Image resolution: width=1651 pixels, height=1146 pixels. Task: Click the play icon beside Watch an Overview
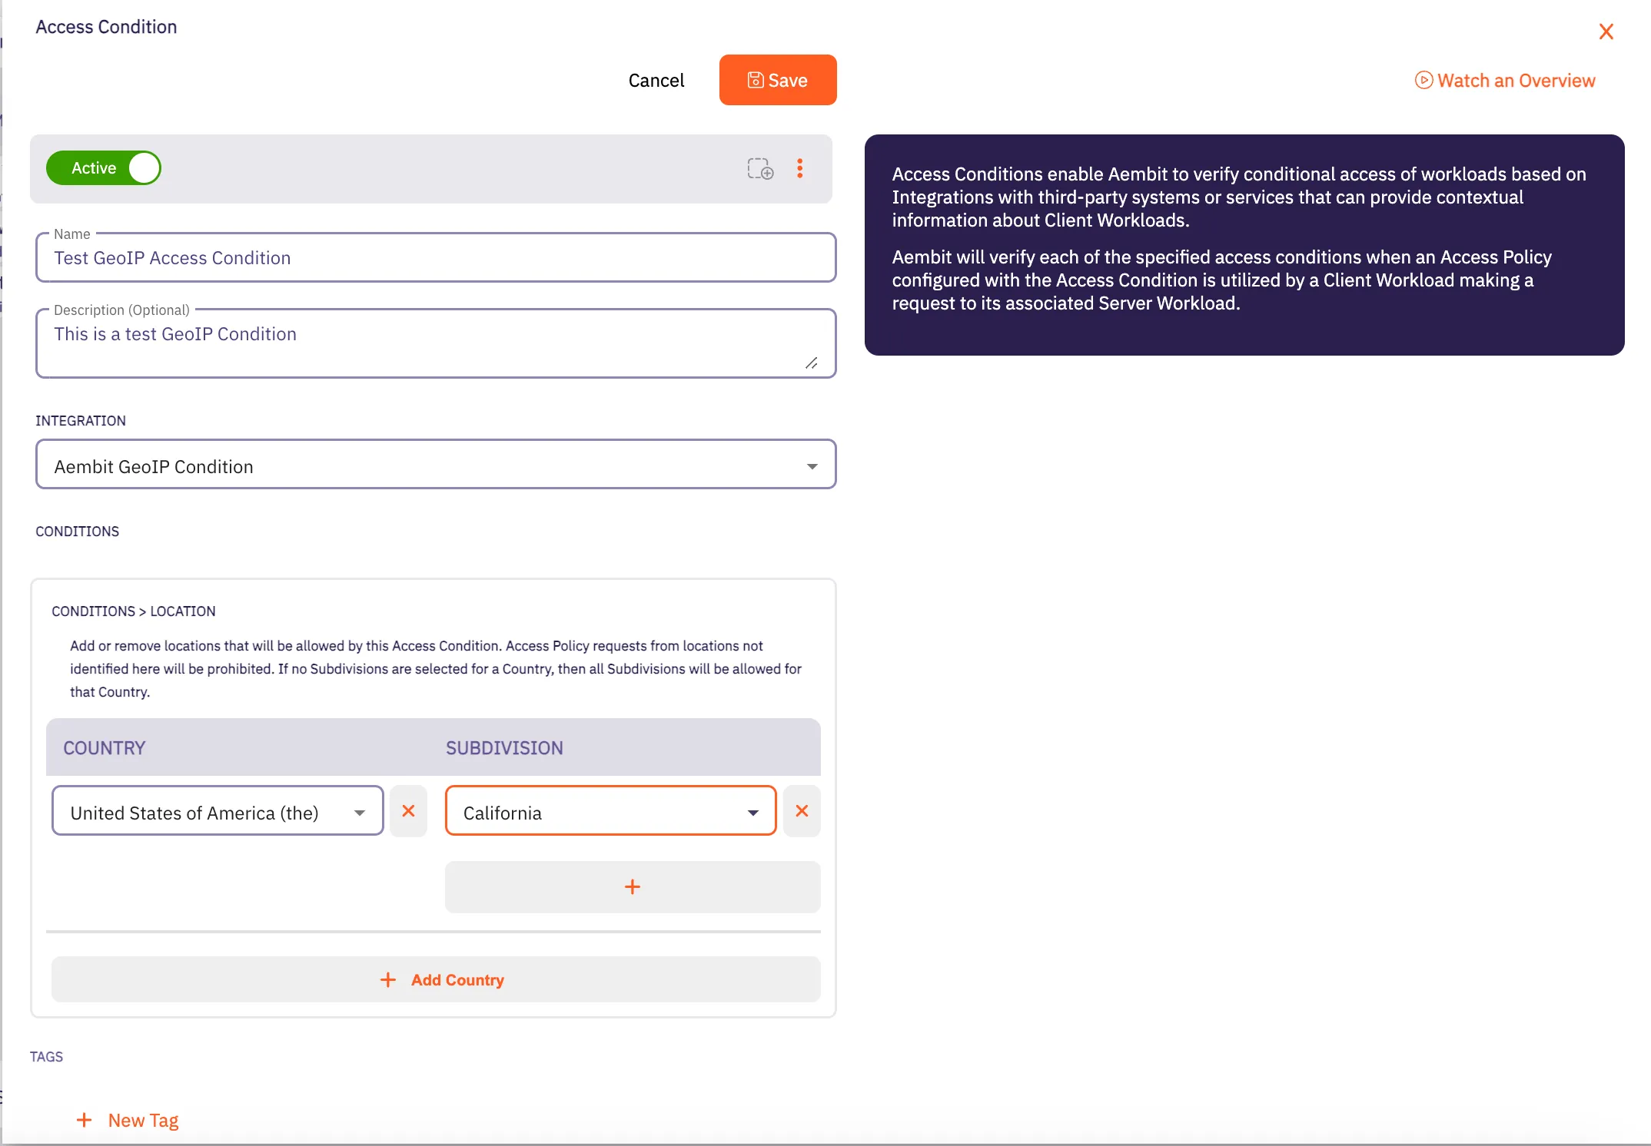tap(1423, 81)
